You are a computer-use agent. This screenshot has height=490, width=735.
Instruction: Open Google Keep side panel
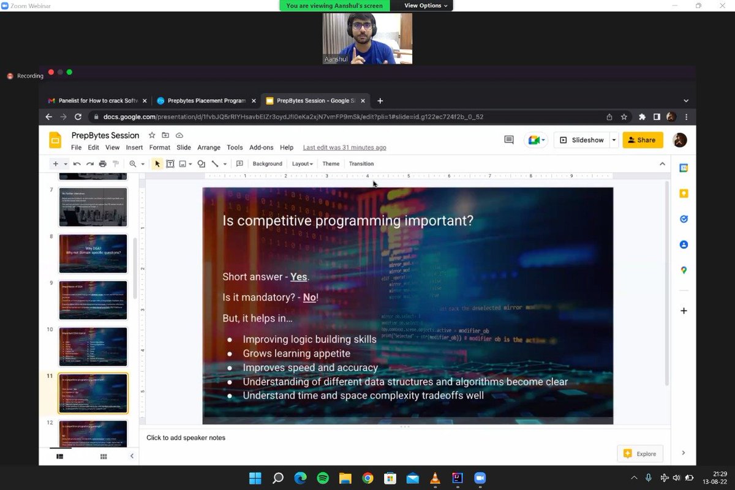(x=684, y=194)
